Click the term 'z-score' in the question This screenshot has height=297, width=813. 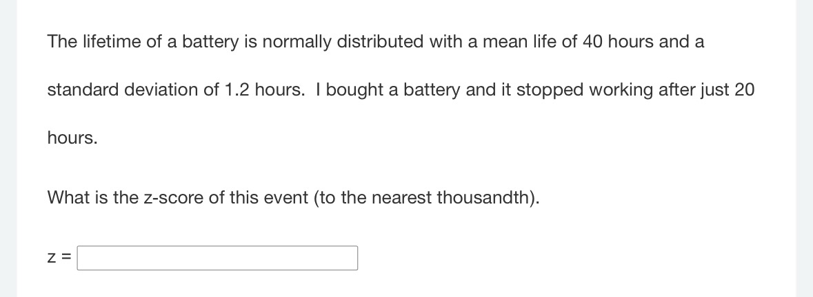point(173,197)
